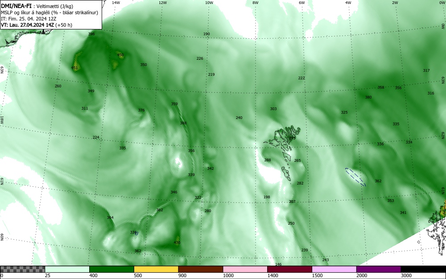This screenshot has height=279, width=446.
Task: Select the map value '311'
Action: tap(84, 108)
